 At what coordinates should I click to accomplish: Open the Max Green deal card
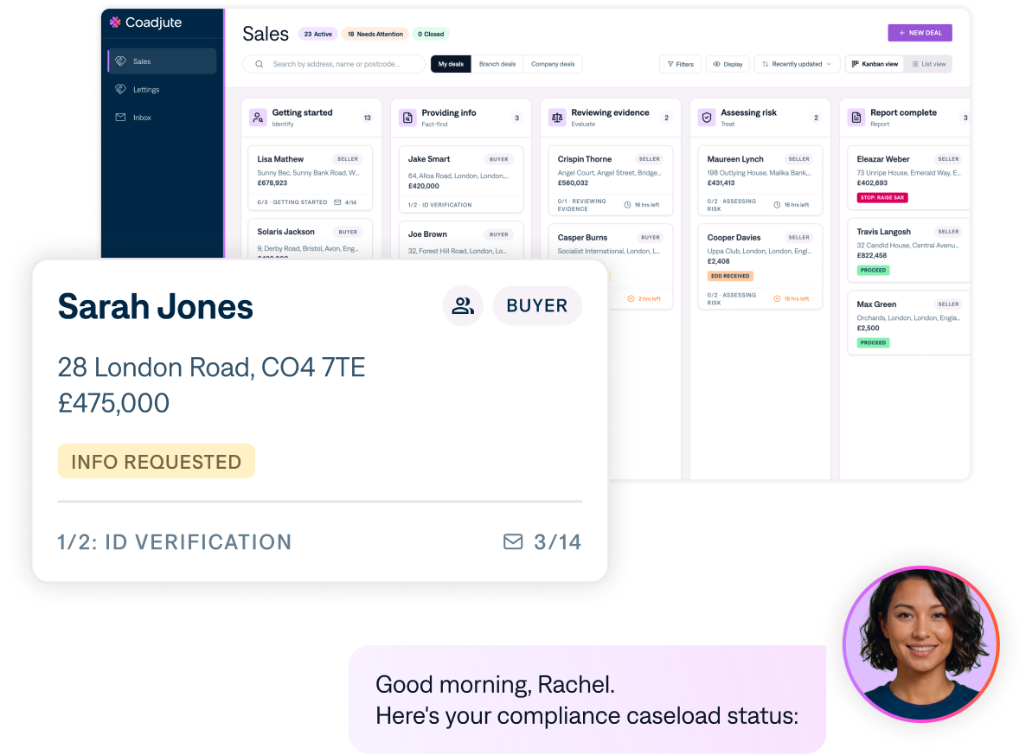(x=908, y=323)
